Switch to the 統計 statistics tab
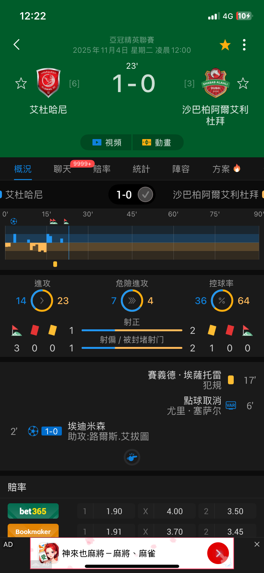Image resolution: width=264 pixels, height=573 pixels. 141,169
